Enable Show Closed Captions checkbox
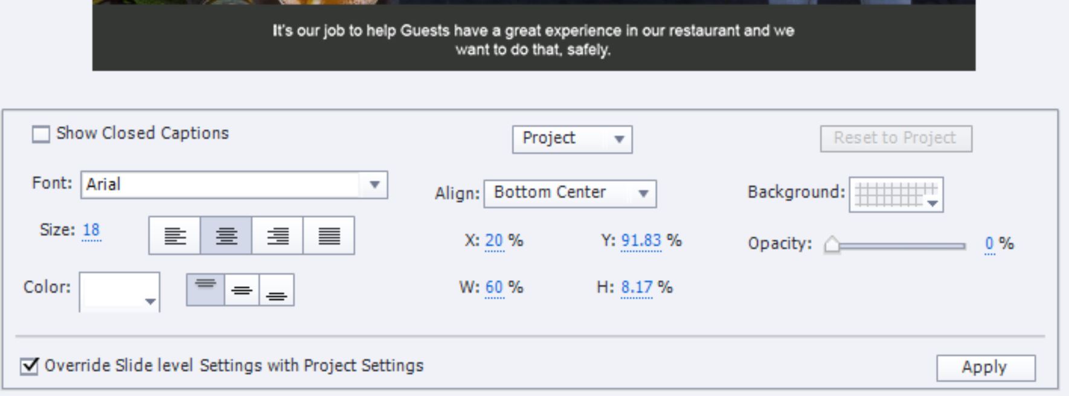The image size is (1069, 396). (x=41, y=134)
